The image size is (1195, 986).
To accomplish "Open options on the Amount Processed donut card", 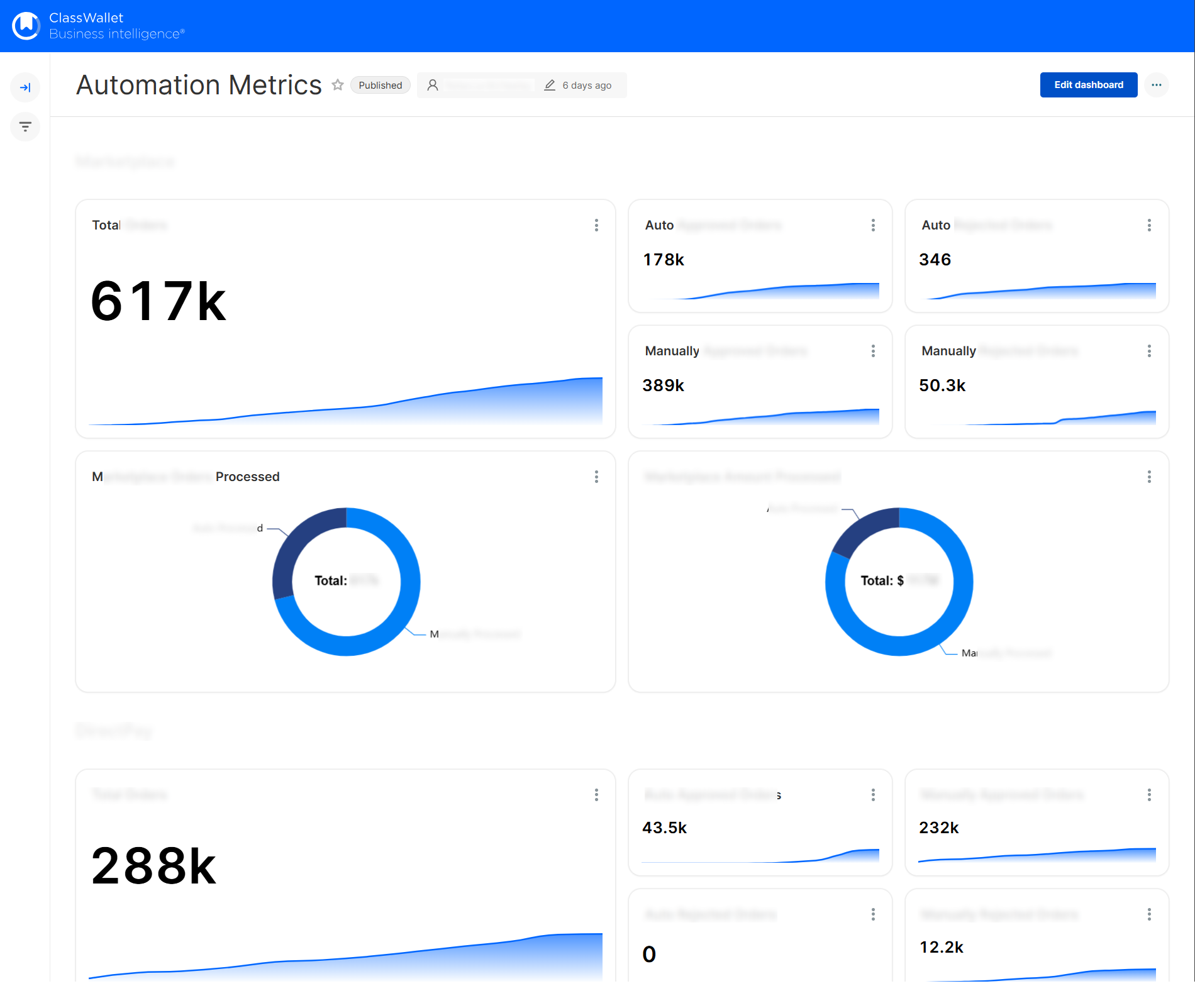I will tap(1149, 477).
